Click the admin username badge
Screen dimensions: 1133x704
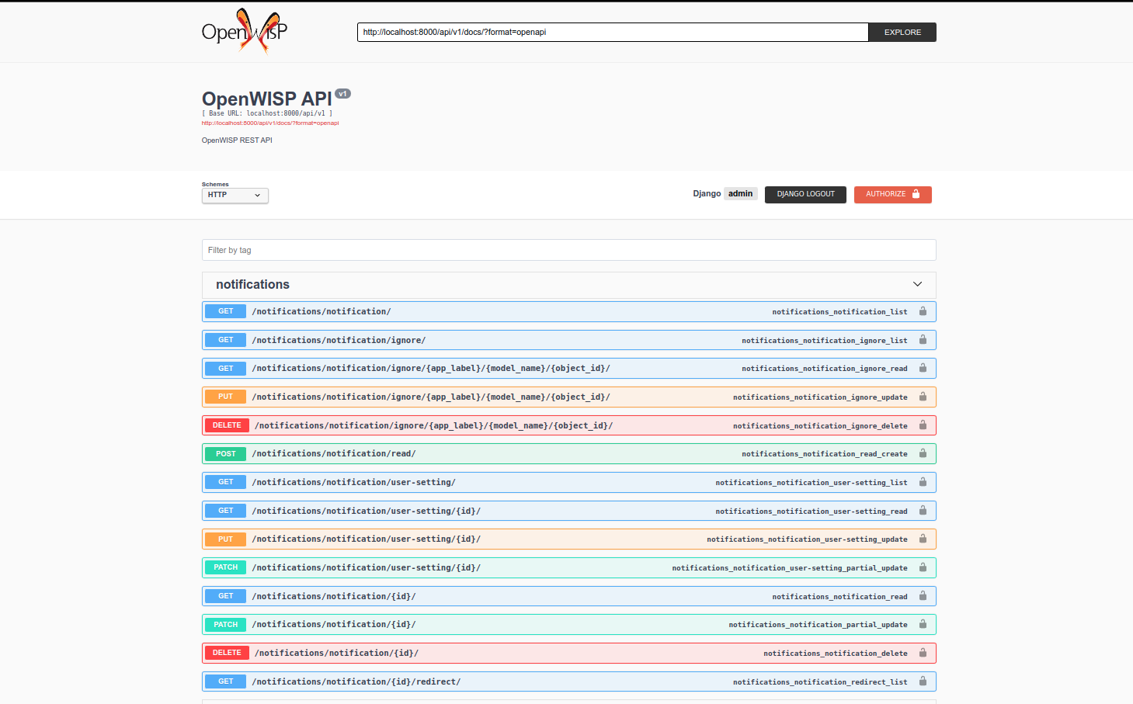(x=740, y=194)
